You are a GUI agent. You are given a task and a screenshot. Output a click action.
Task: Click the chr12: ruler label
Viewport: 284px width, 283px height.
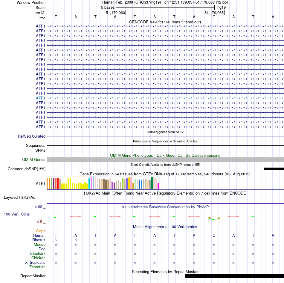coord(40,13)
